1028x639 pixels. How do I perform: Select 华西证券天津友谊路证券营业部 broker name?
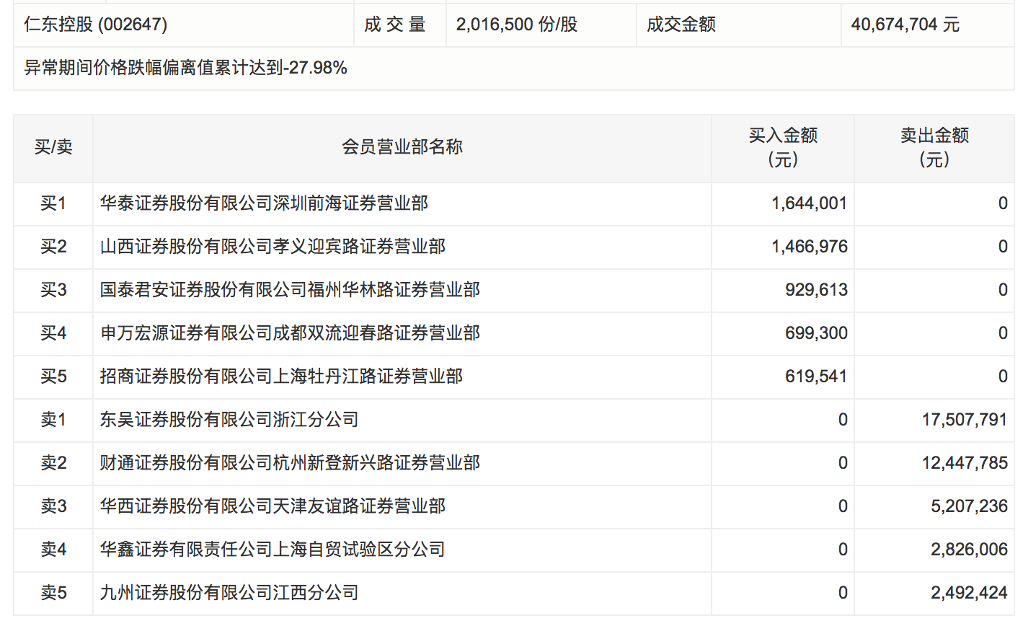(x=272, y=506)
